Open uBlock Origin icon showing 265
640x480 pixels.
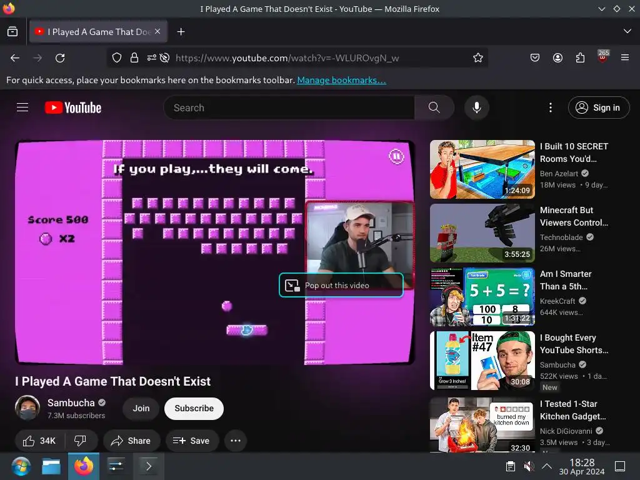tap(603, 57)
